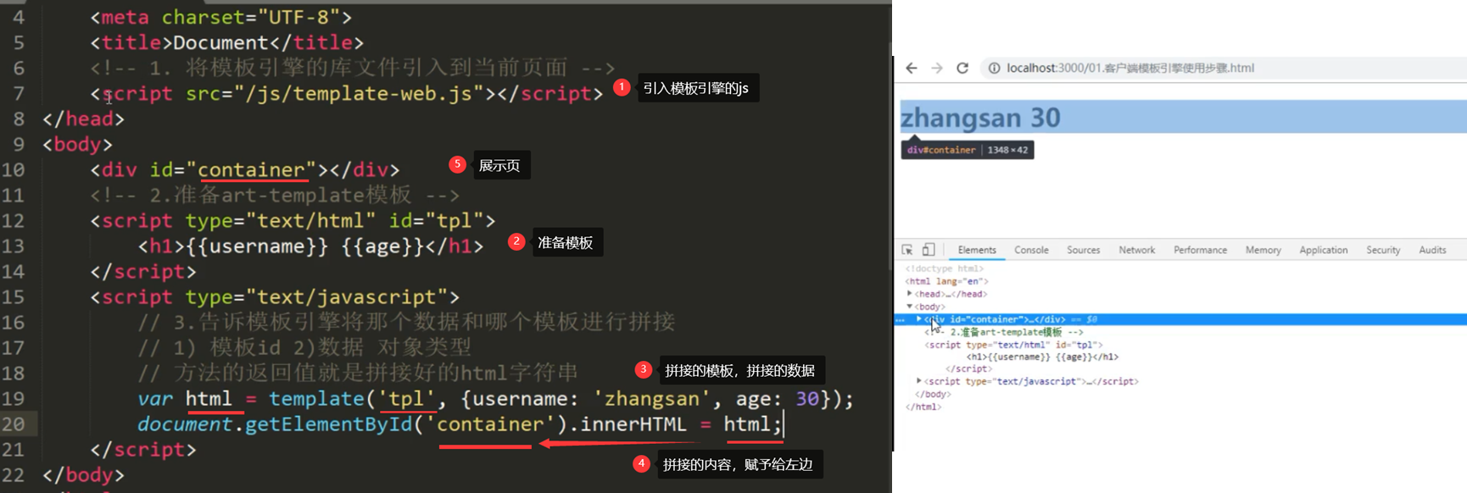The image size is (1467, 493).
Task: Click the var html = template(...) line
Action: coord(495,398)
